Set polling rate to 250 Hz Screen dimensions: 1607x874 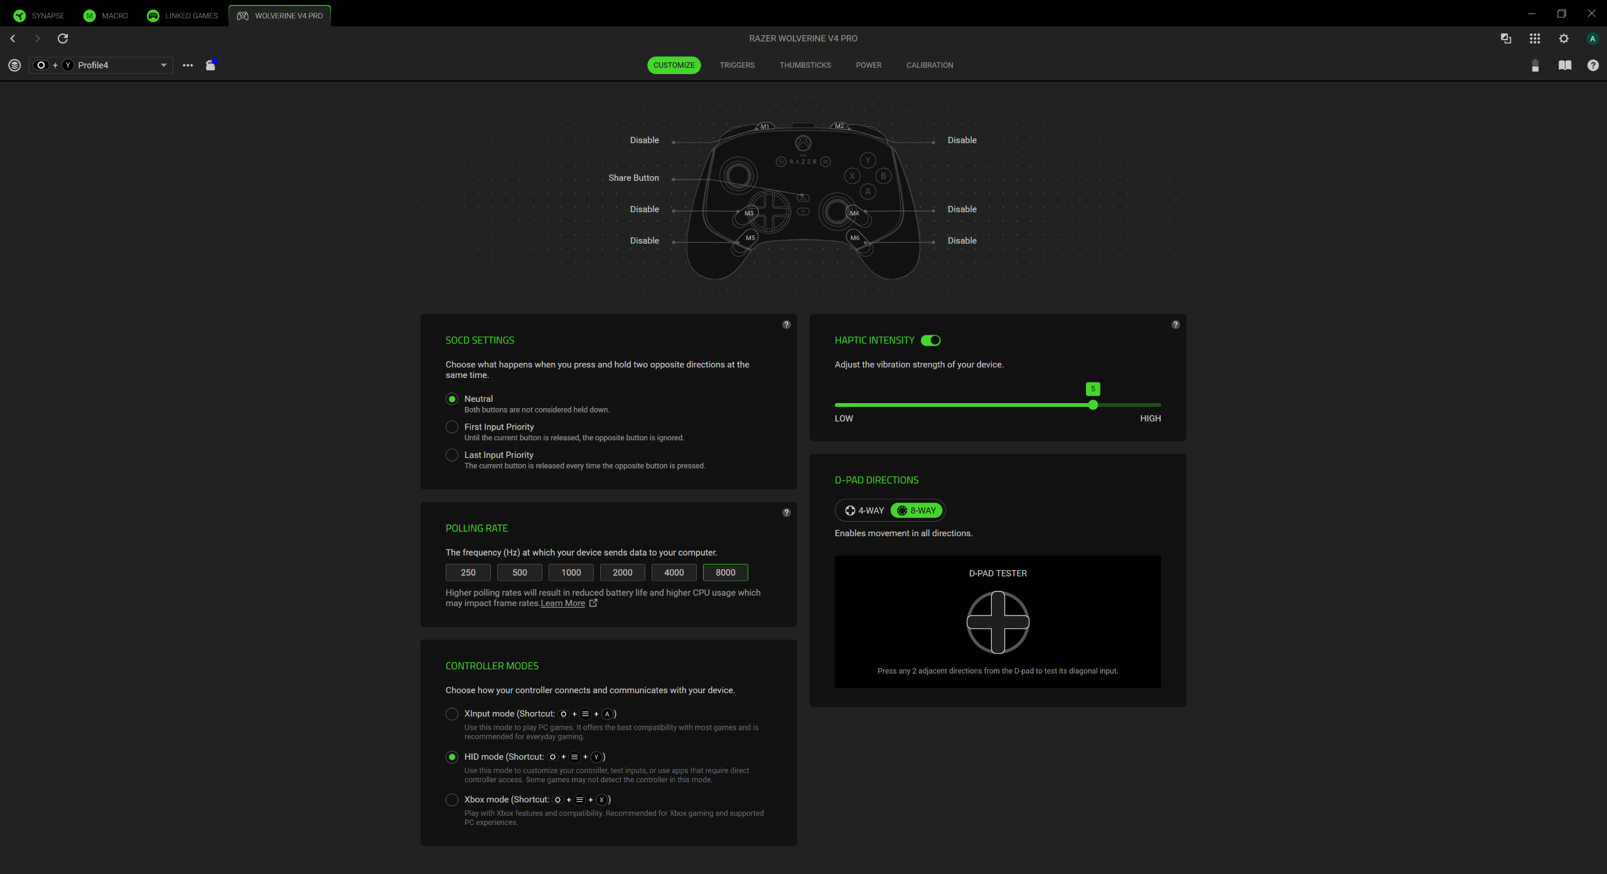[x=468, y=573]
